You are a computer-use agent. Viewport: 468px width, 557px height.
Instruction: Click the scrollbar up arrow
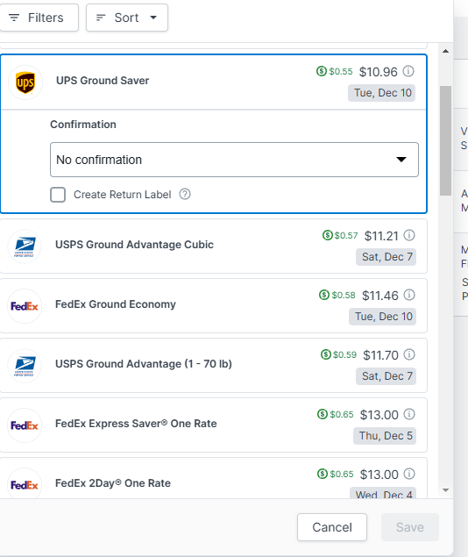tap(445, 51)
